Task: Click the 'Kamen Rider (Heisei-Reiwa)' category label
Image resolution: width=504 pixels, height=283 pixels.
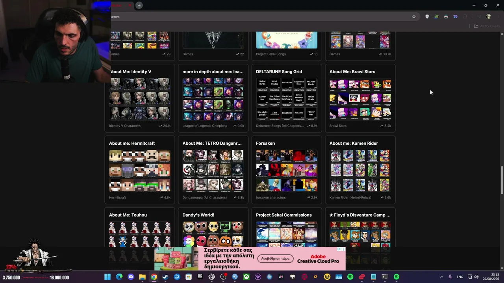Action: (x=350, y=197)
